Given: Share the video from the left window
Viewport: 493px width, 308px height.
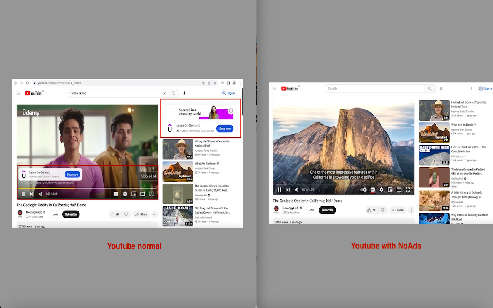Looking at the screenshot, I should 141,214.
